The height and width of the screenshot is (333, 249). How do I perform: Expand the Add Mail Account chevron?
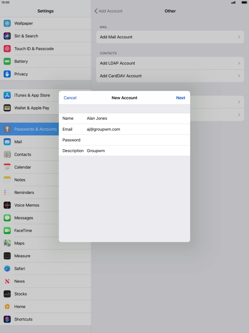pos(239,37)
